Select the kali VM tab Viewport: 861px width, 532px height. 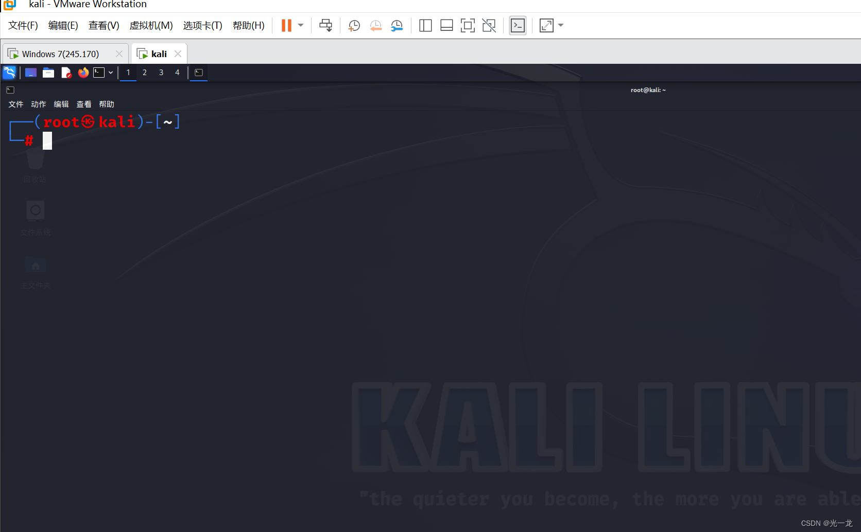point(159,54)
